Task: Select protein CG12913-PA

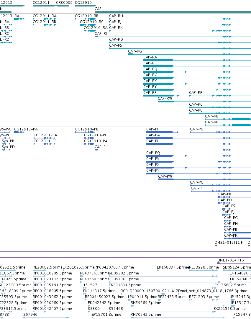Action: coord(26,129)
